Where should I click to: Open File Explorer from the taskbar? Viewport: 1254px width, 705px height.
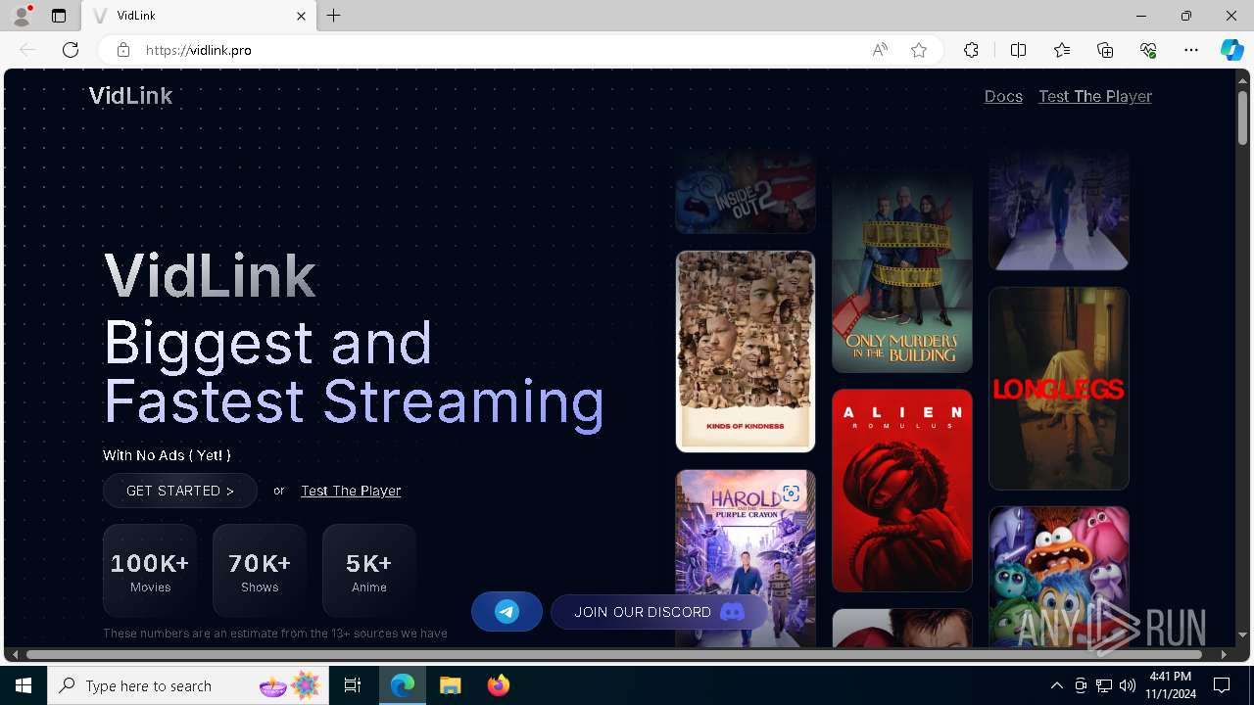click(x=450, y=685)
